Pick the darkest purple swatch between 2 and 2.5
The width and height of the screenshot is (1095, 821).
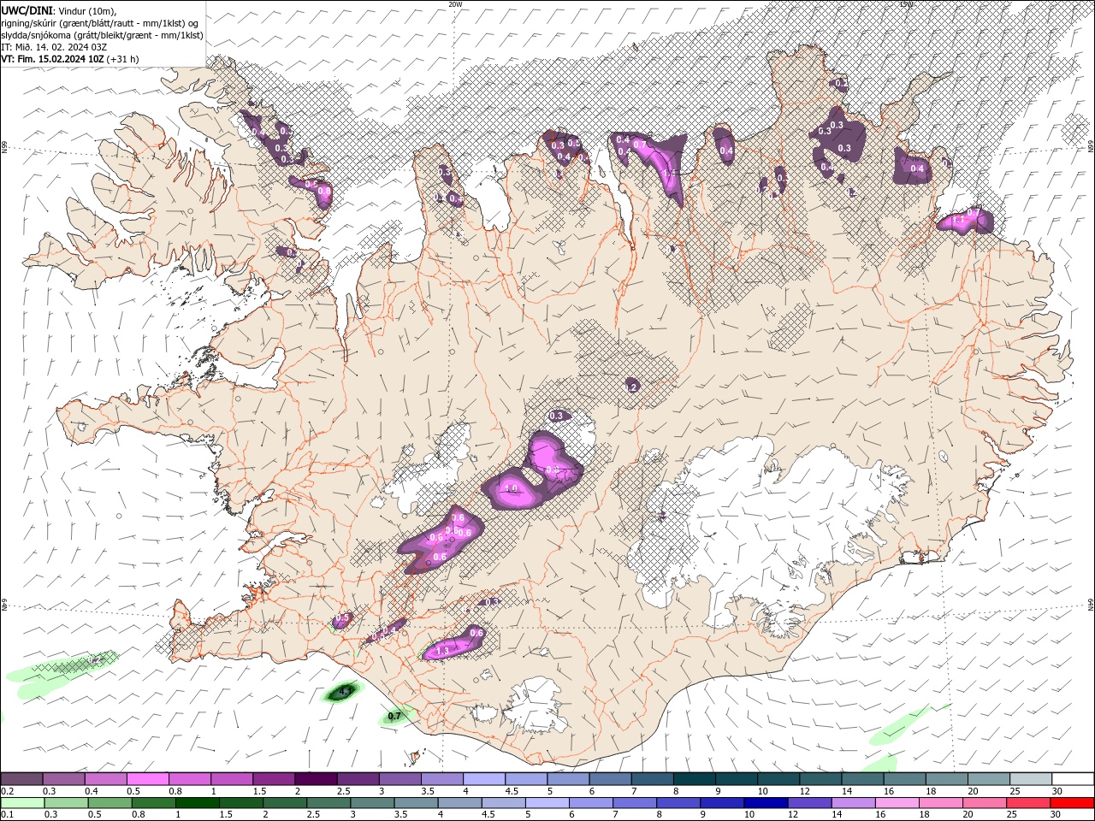316,779
